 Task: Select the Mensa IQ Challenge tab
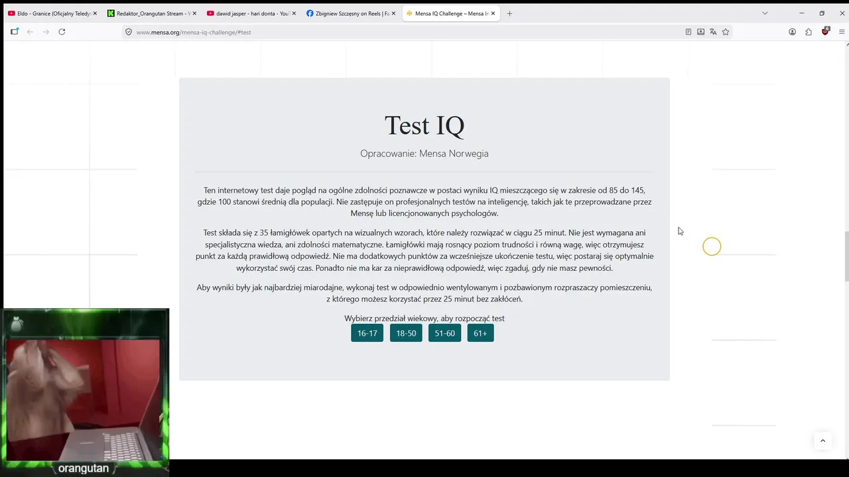451,13
